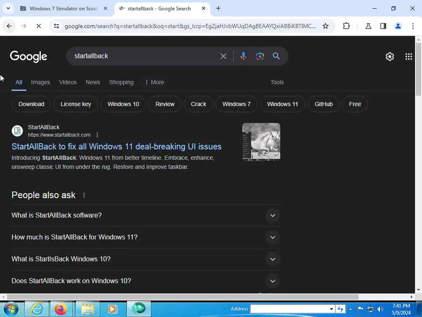Image resolution: width=422 pixels, height=317 pixels.
Task: Refine search with License key chip
Action: [x=76, y=104]
